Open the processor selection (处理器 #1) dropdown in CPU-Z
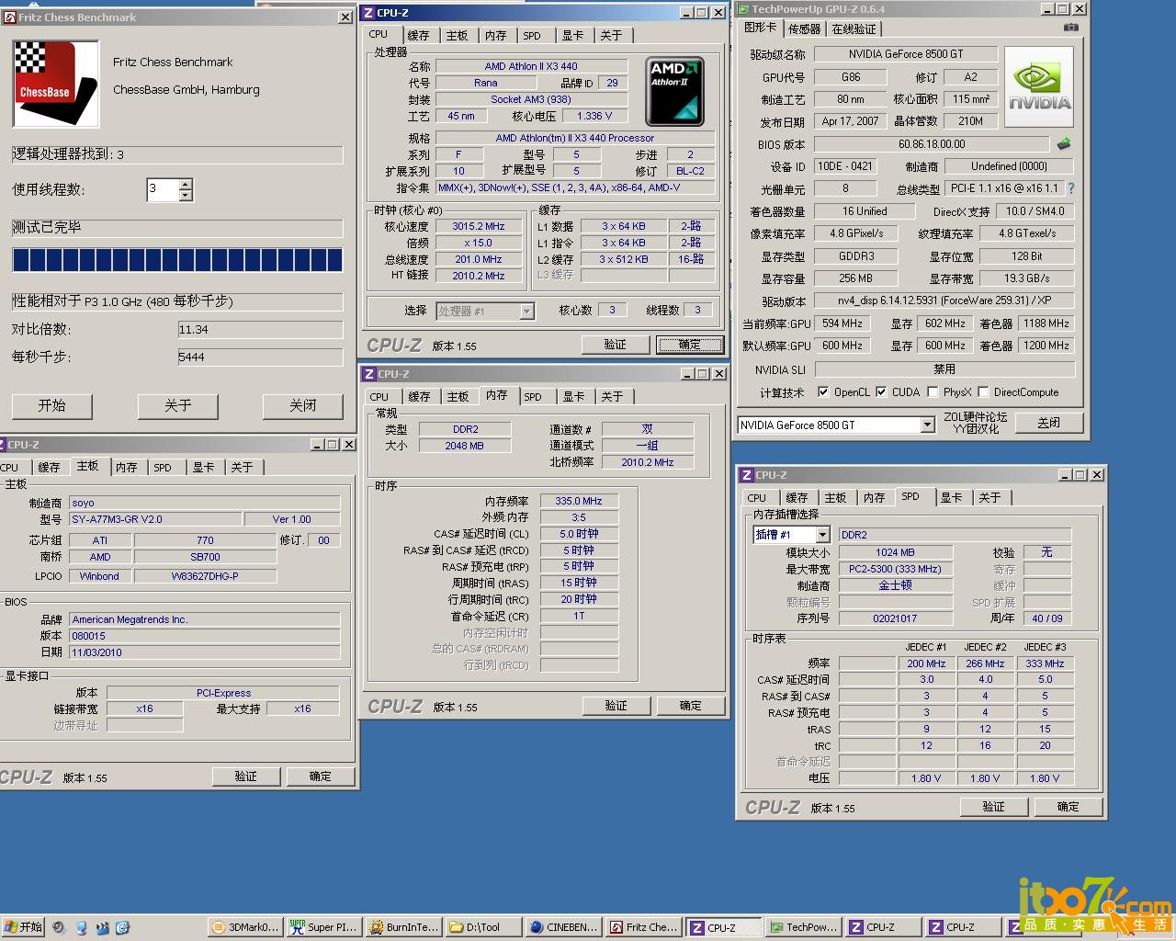Screen dimensions: 1176x941 (526, 312)
